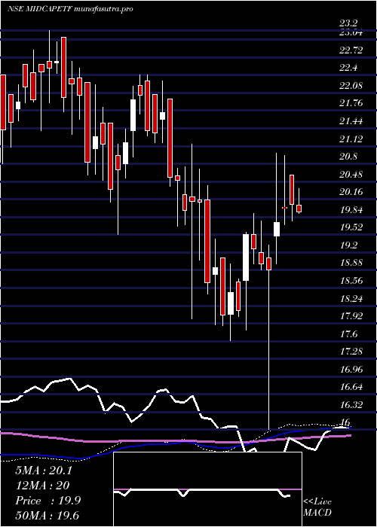Click the 12MA : 20 readout
The image size is (377, 527).
pos(42,485)
